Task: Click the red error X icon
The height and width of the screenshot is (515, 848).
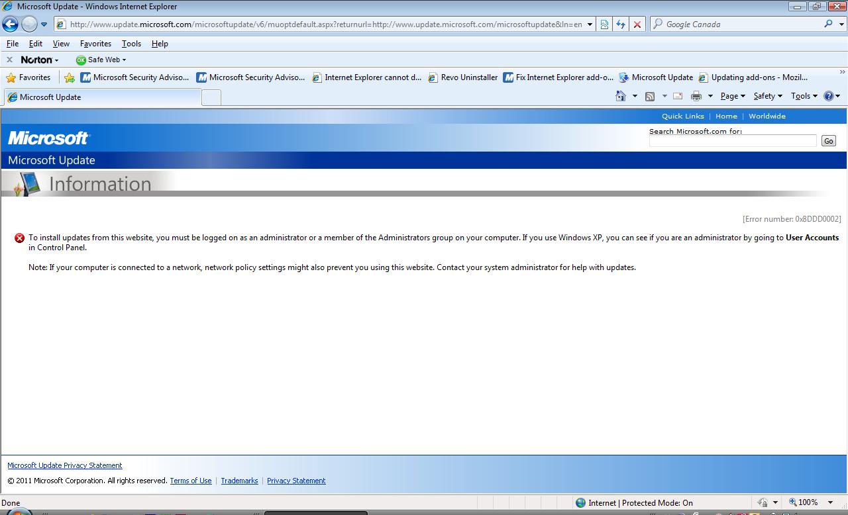Action: point(19,238)
